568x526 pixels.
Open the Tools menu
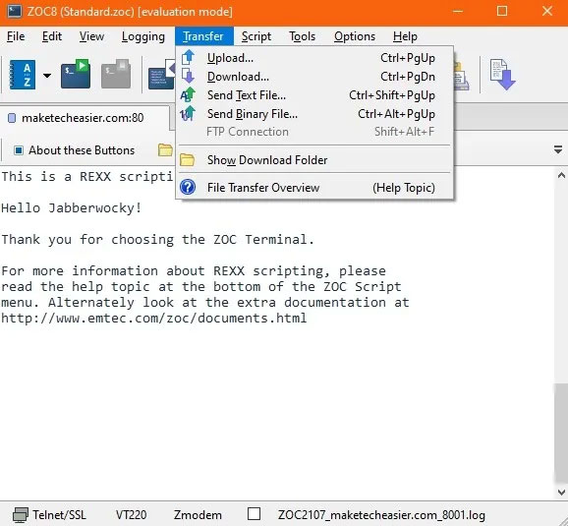[302, 36]
